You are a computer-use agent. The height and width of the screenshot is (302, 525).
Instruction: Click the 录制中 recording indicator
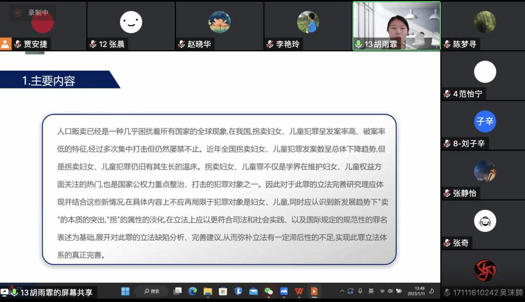(x=33, y=13)
